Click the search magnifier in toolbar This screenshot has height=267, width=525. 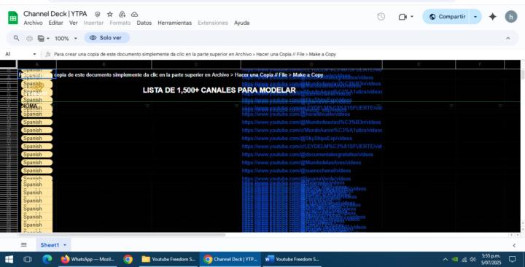pyautogui.click(x=16, y=38)
